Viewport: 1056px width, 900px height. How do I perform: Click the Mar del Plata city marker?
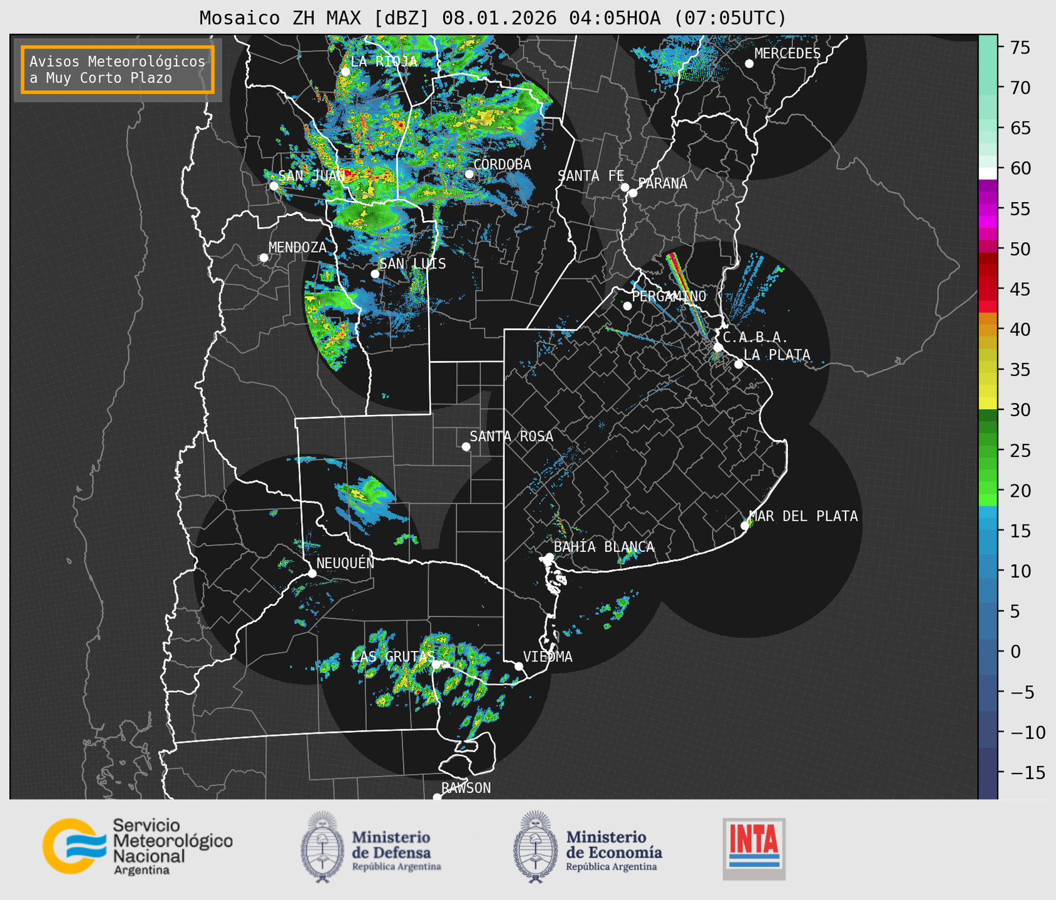[744, 526]
